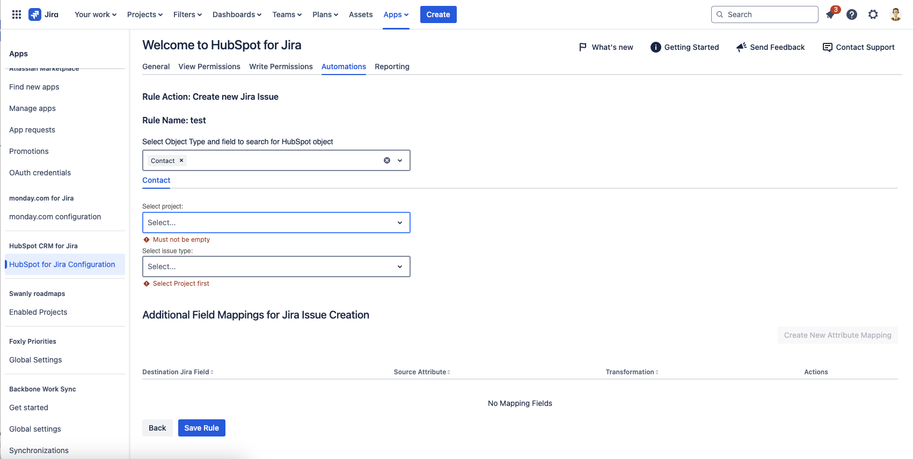Image resolution: width=913 pixels, height=459 pixels.
Task: Open Getting Started link
Action: pos(691,47)
